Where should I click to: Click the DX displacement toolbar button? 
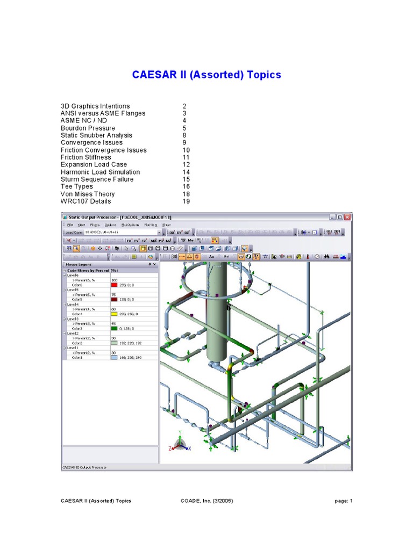[172, 233]
